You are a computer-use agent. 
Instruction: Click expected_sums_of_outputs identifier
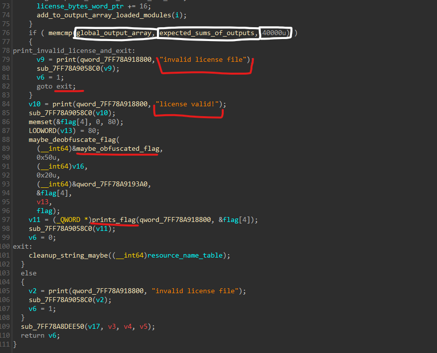pyautogui.click(x=208, y=33)
